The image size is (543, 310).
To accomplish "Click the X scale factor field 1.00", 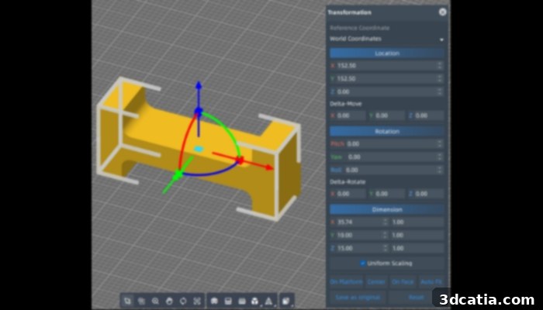I will (417, 222).
